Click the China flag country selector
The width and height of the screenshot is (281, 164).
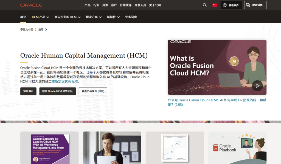[215, 5]
